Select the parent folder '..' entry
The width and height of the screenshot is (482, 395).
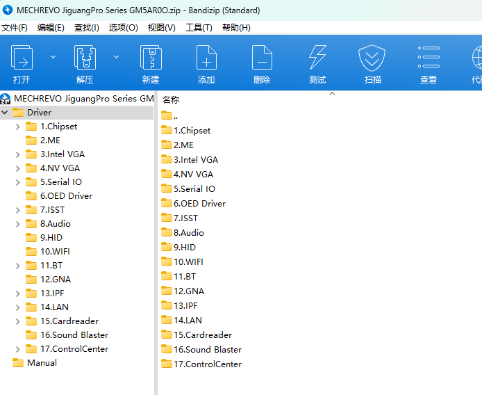[169, 115]
